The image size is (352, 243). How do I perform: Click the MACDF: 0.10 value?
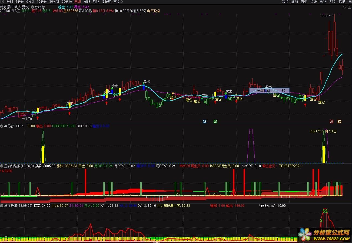pyautogui.click(x=251, y=166)
